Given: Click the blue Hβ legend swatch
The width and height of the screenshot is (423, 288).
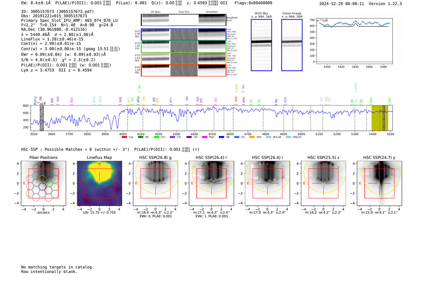Looking at the screenshot, I should pos(221,137).
